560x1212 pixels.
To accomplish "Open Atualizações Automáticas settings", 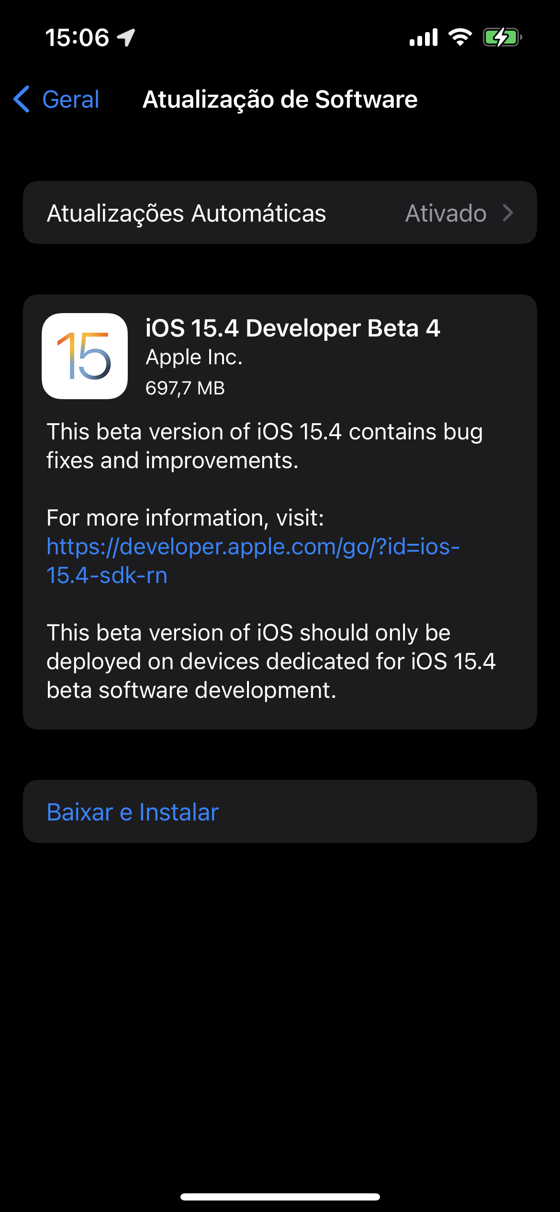I will click(186, 213).
